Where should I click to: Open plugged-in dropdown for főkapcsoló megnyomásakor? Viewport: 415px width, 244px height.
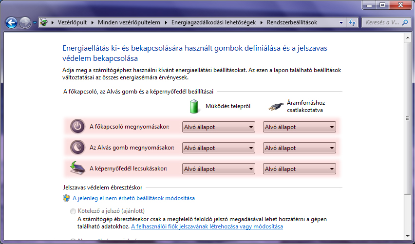point(299,127)
